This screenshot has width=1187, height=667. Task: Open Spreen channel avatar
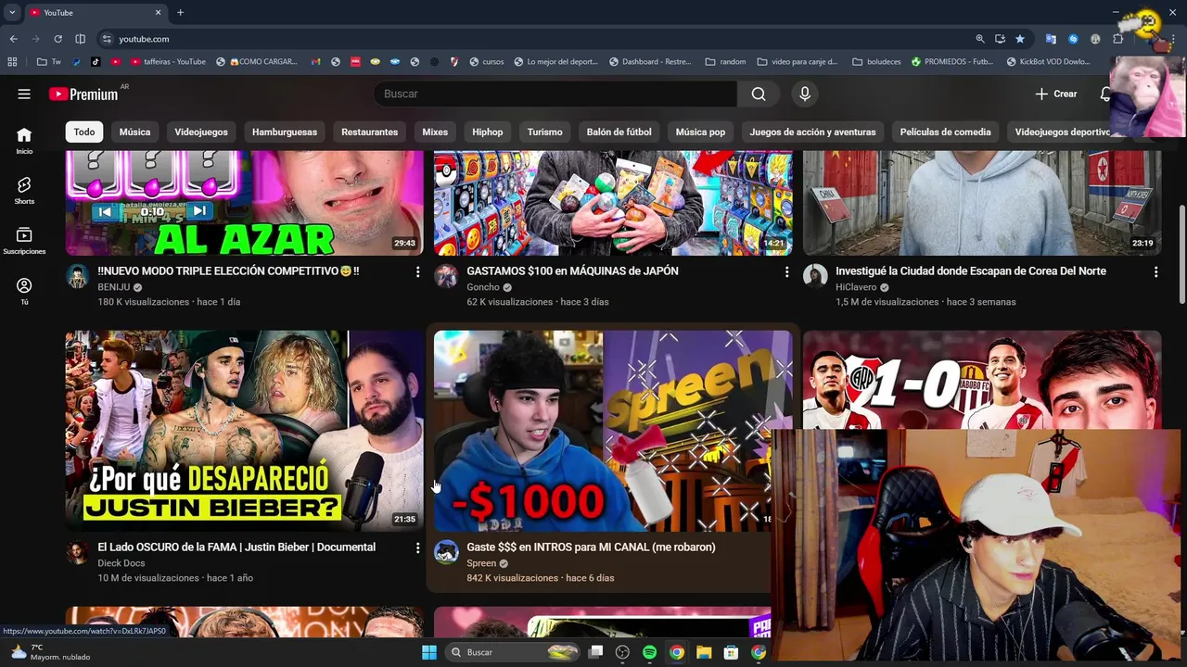pyautogui.click(x=447, y=552)
